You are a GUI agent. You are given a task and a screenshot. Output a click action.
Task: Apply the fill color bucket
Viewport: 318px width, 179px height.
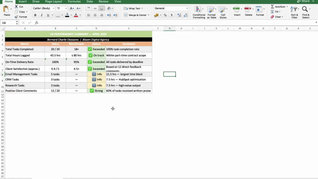tap(67, 15)
